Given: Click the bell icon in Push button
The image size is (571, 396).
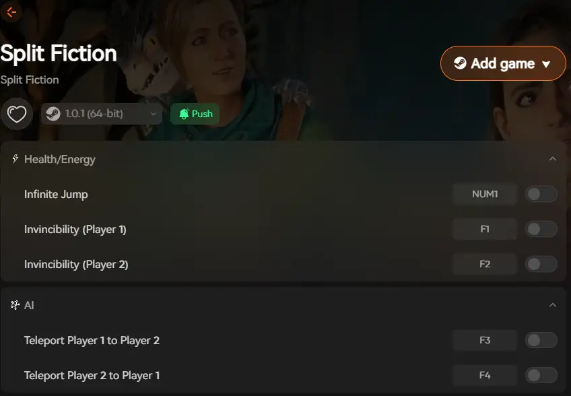Looking at the screenshot, I should 184,114.
